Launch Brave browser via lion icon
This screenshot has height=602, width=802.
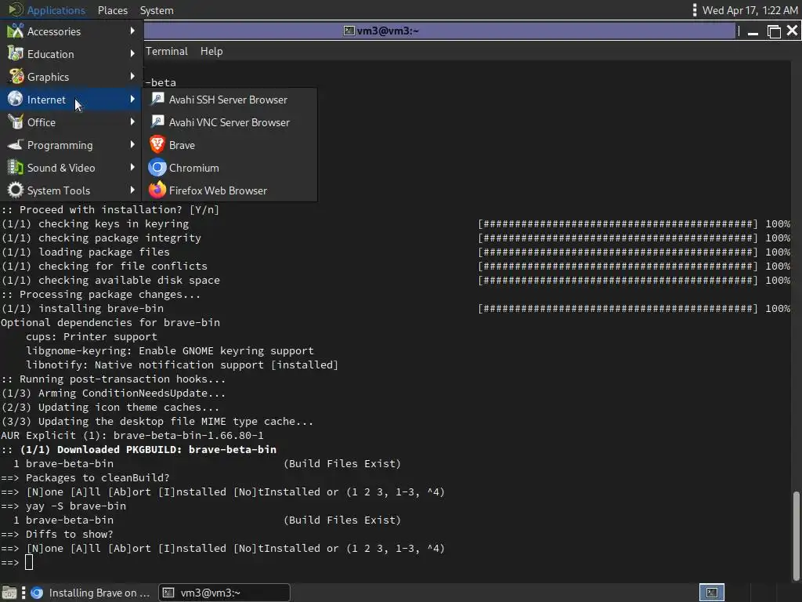[x=157, y=145]
